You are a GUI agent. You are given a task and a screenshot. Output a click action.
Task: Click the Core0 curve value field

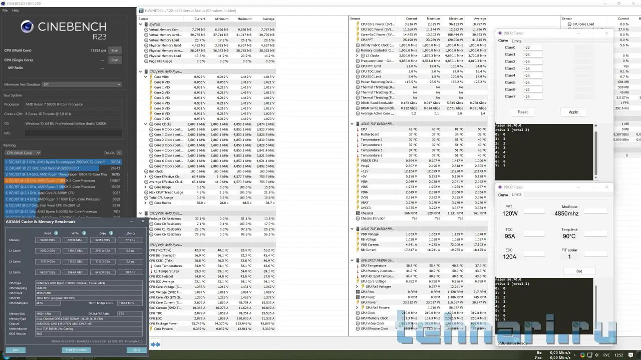(x=532, y=47)
